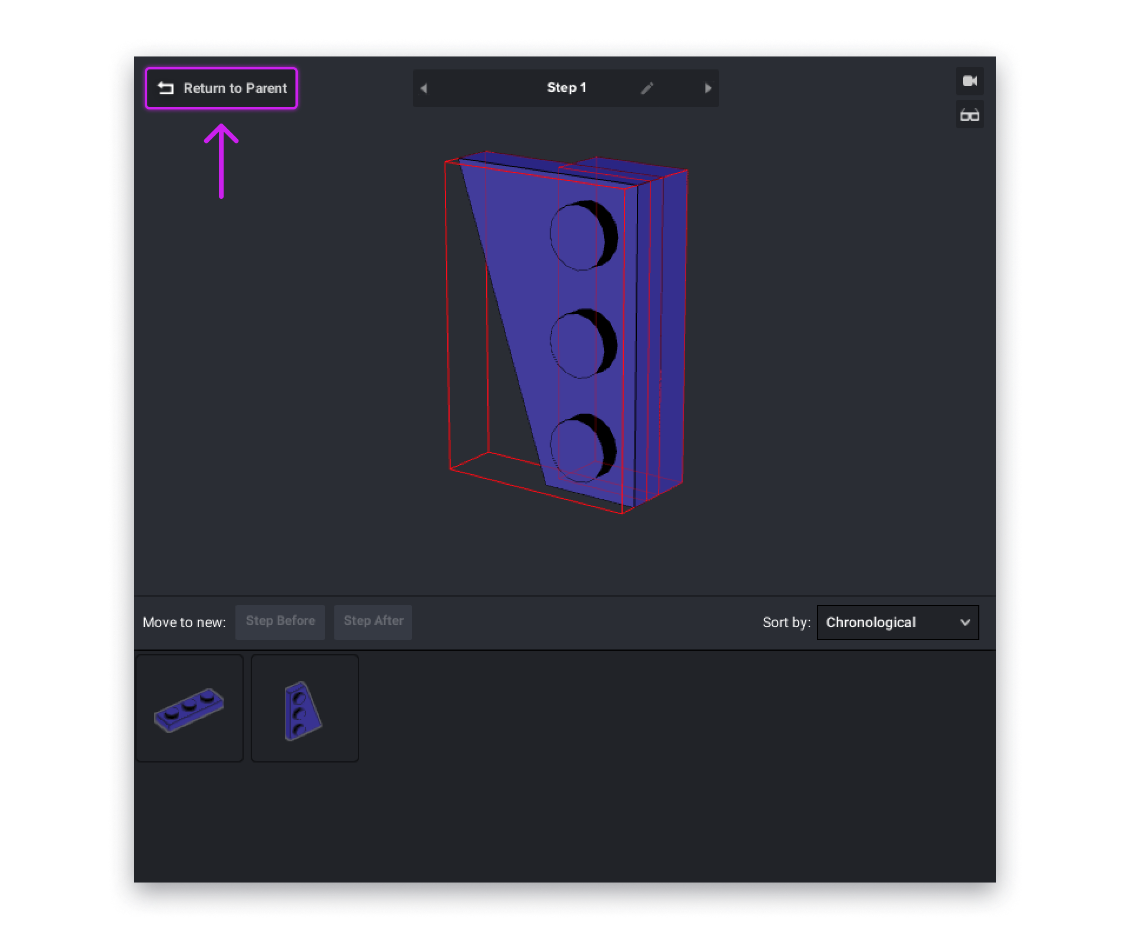The width and height of the screenshot is (1130, 939).
Task: Click the edit icon in the step header
Action: coord(647,88)
